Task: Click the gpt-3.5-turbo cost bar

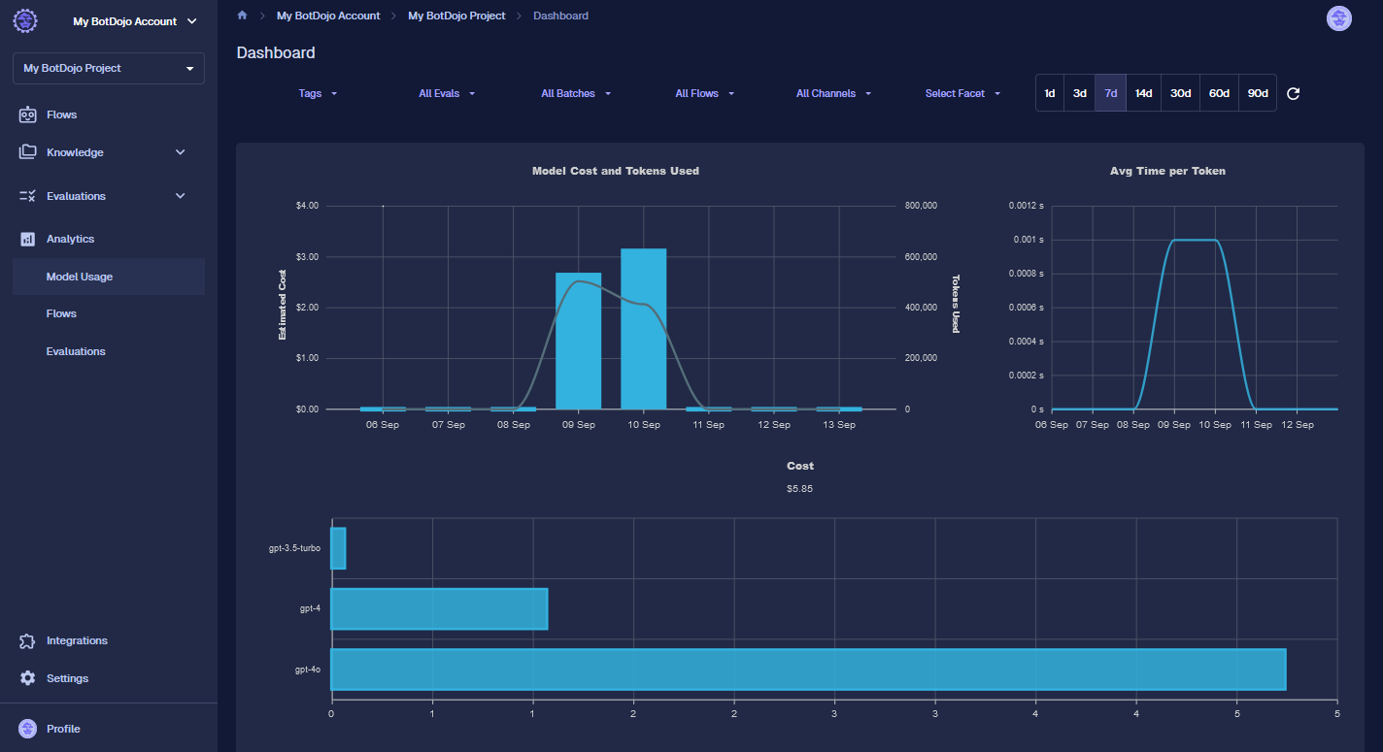Action: pos(338,548)
